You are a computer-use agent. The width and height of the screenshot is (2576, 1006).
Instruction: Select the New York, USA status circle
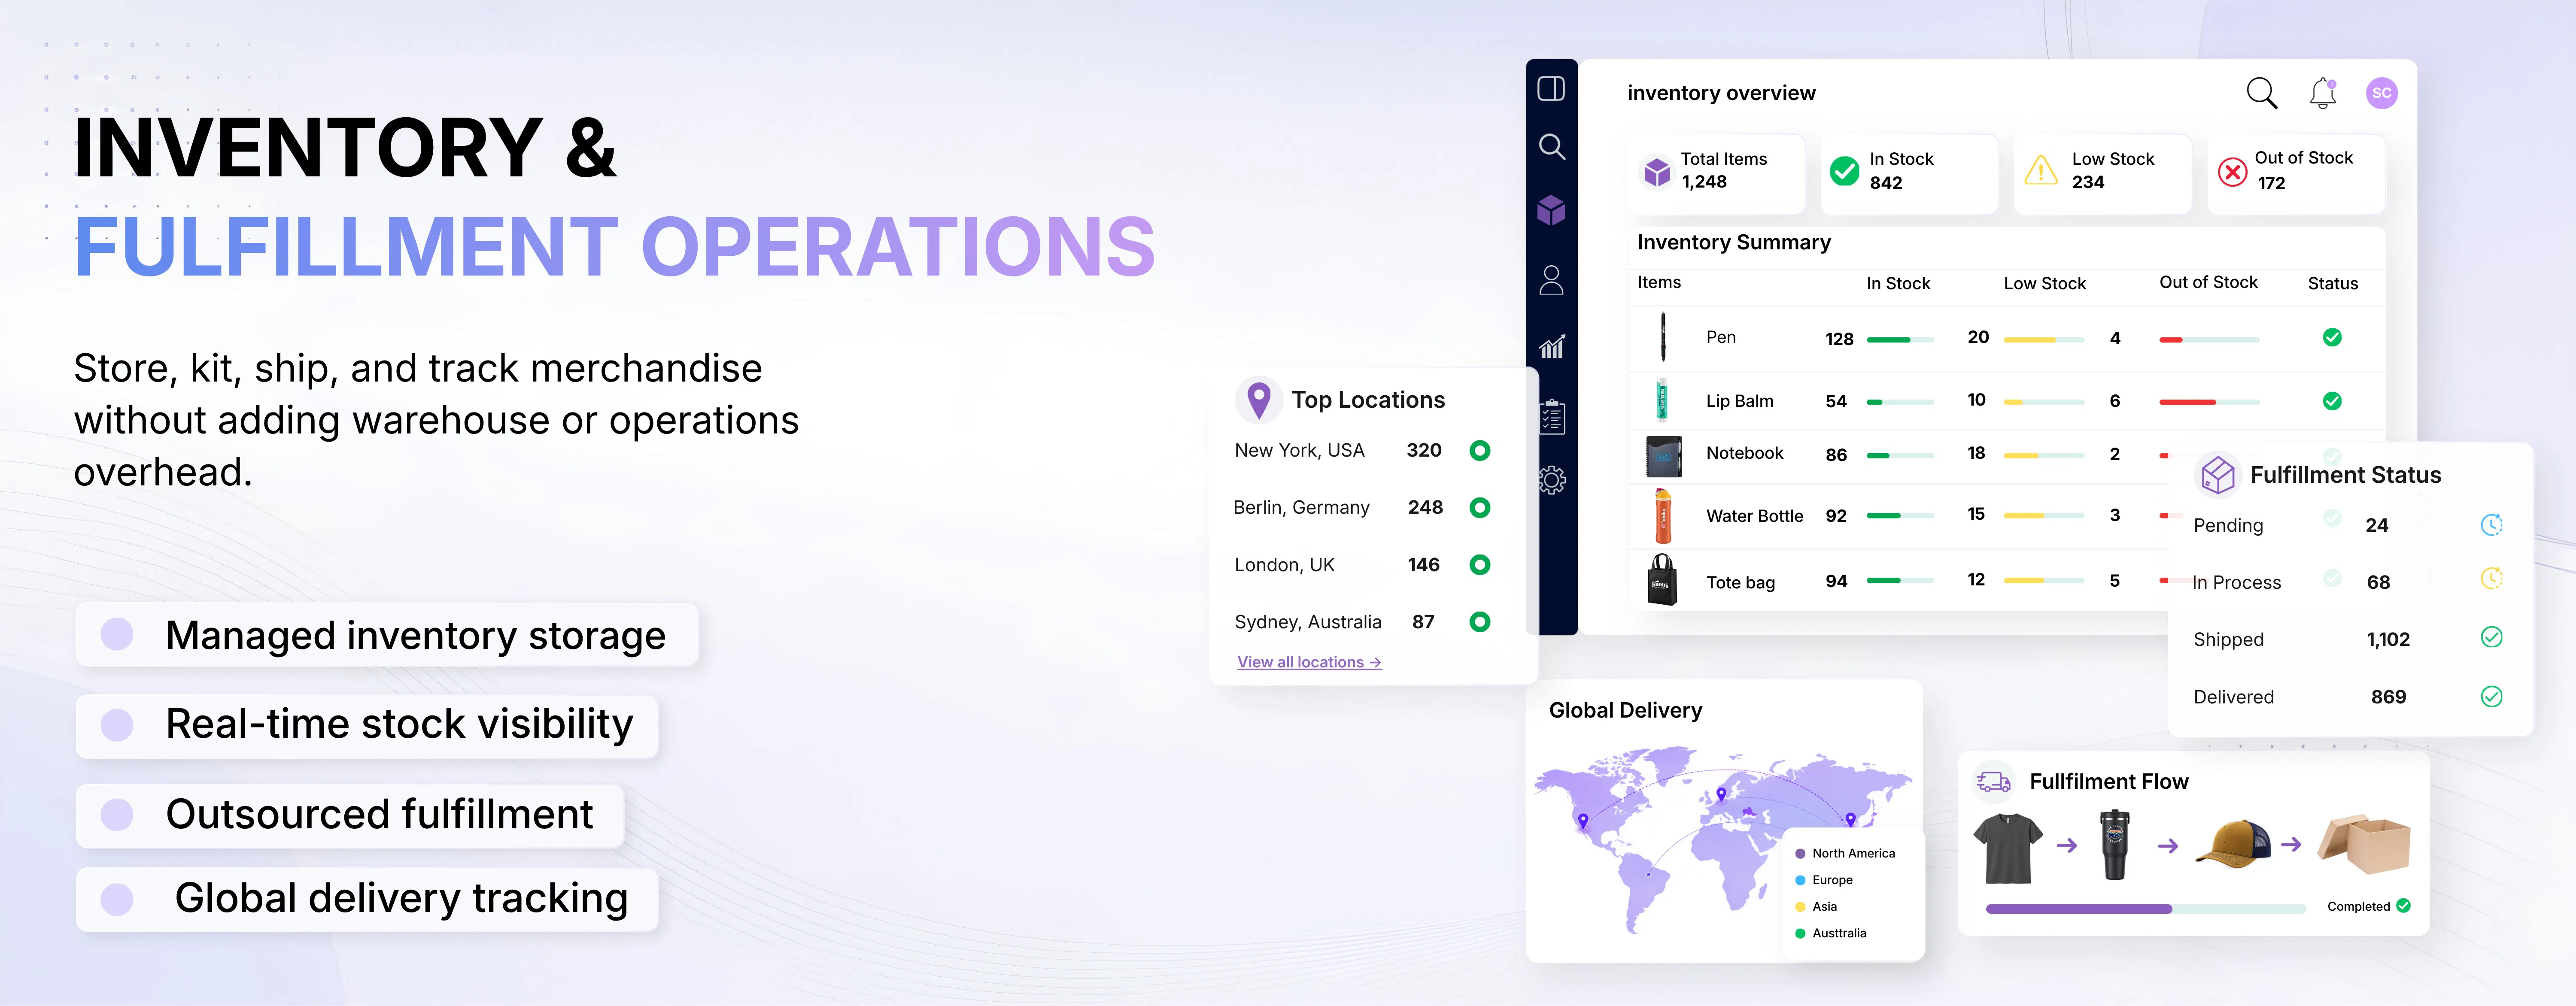coord(1480,450)
